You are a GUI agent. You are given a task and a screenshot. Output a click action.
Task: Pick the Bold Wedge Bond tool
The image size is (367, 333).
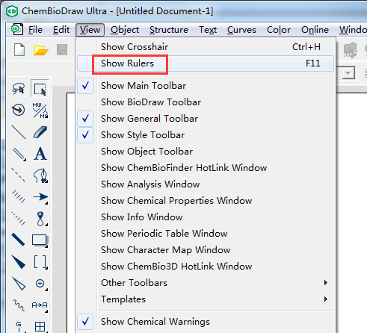[x=19, y=262]
